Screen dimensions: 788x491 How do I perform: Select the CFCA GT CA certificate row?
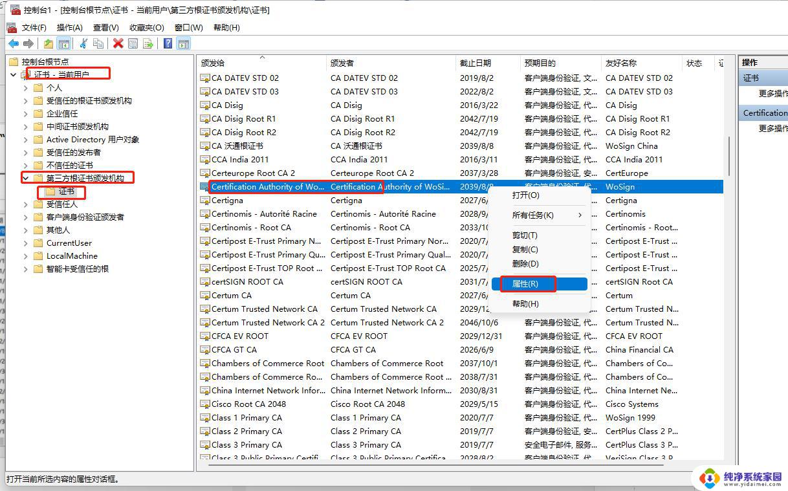[x=461, y=349]
